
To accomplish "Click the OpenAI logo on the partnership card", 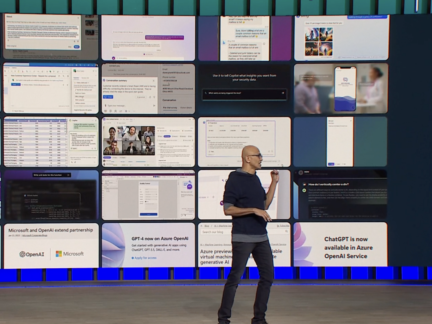I will (32, 254).
